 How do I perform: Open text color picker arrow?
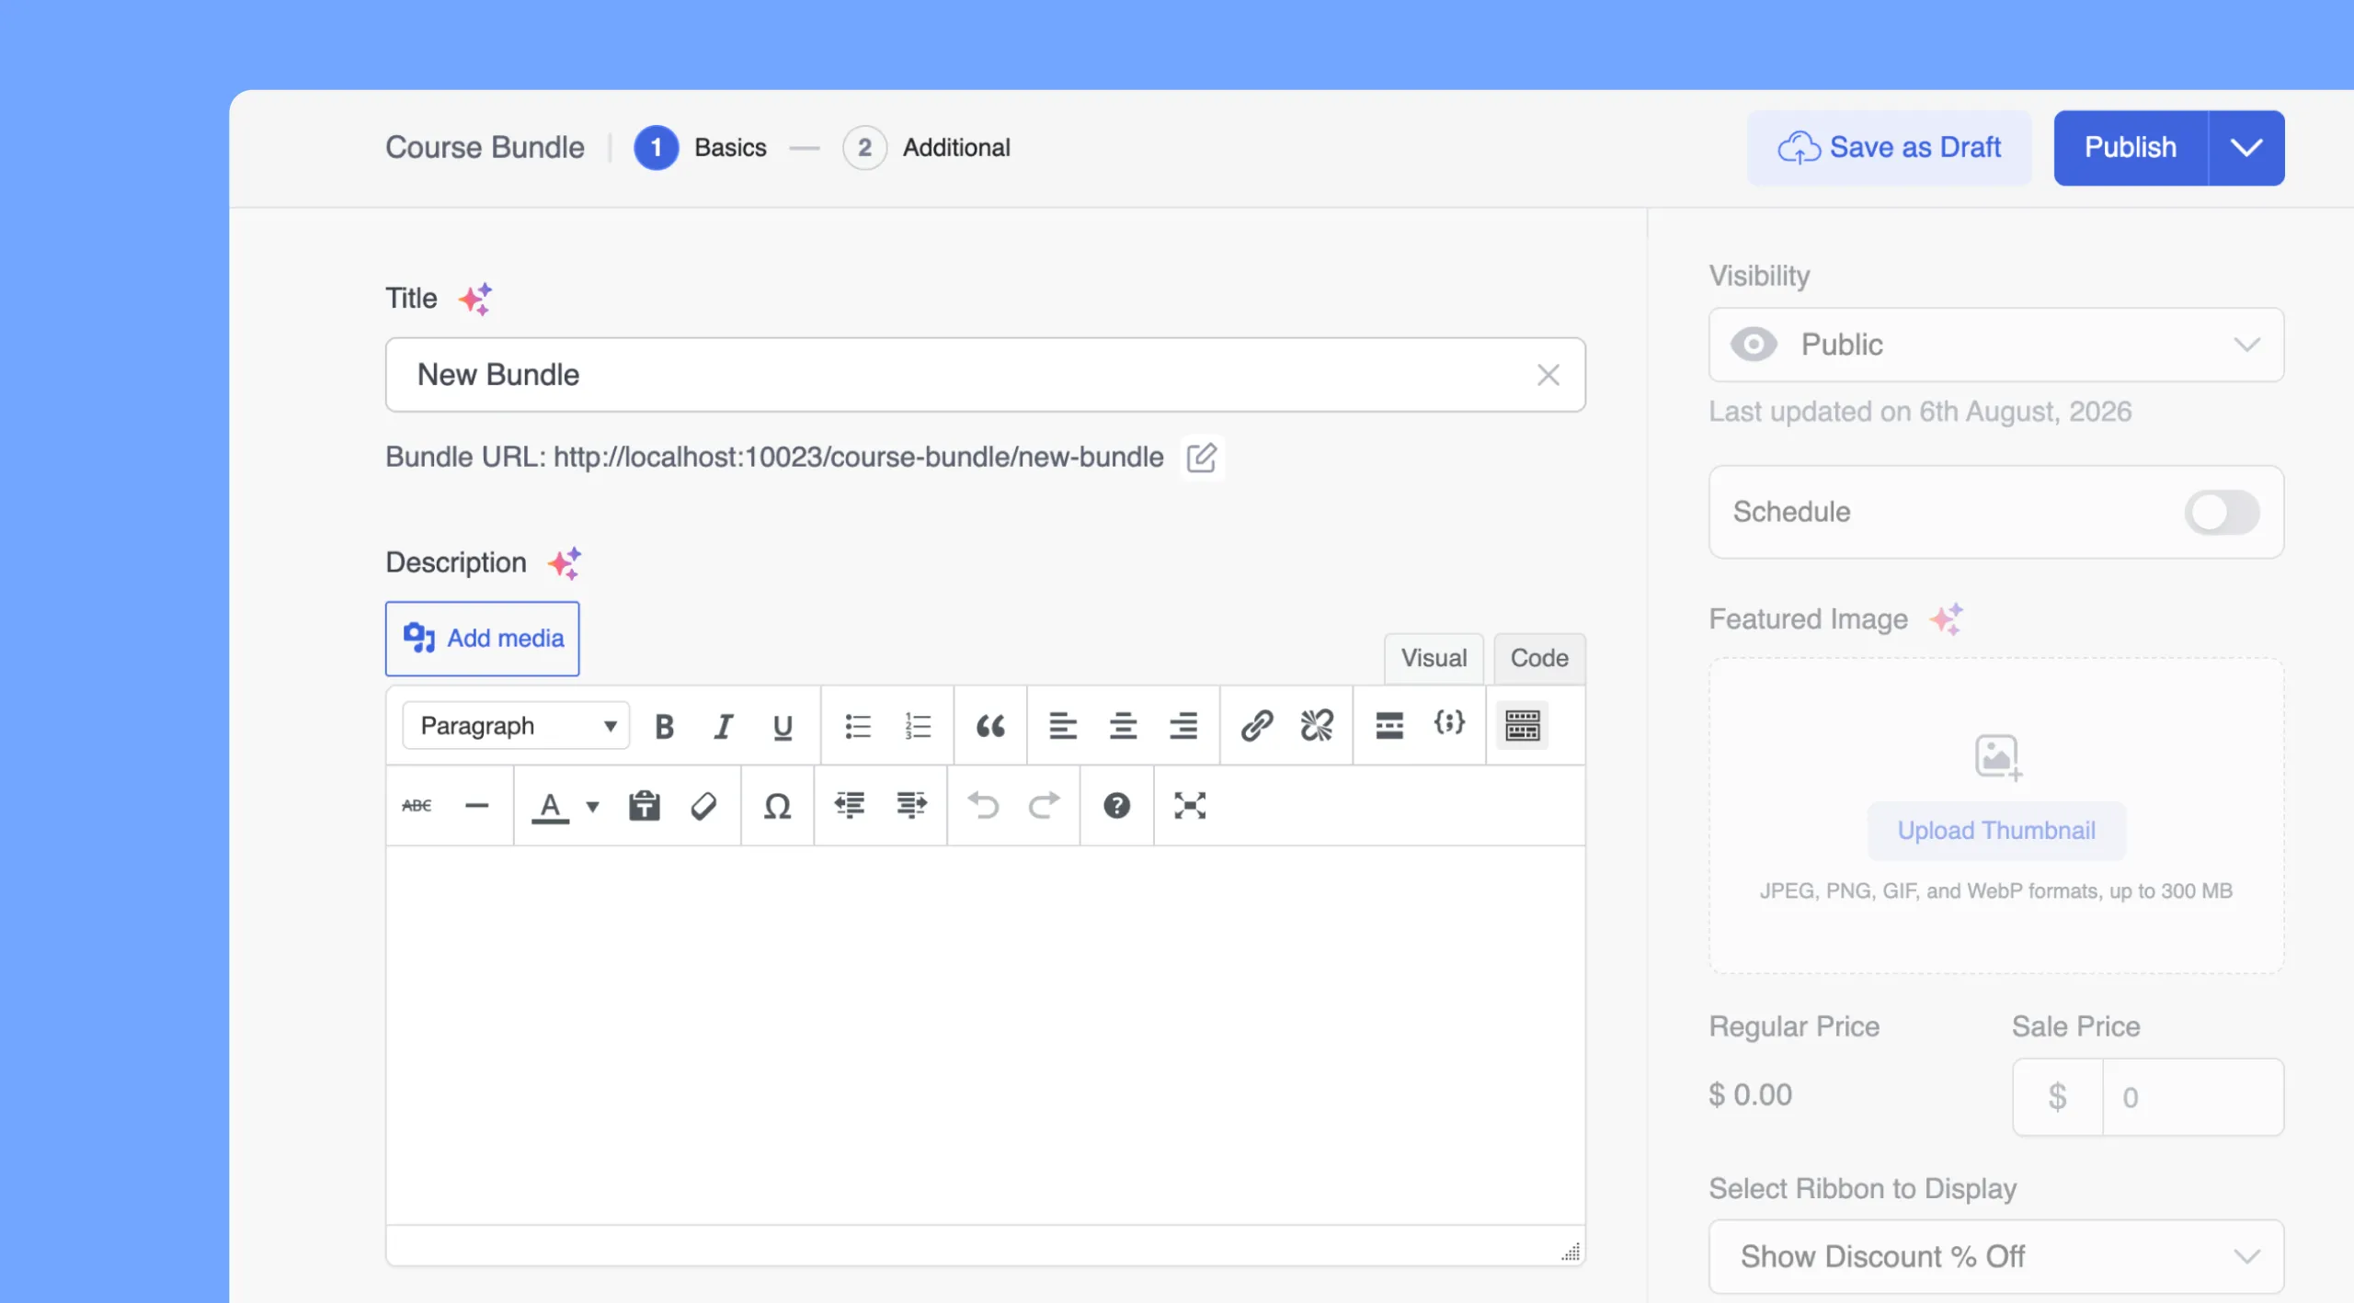coord(593,807)
